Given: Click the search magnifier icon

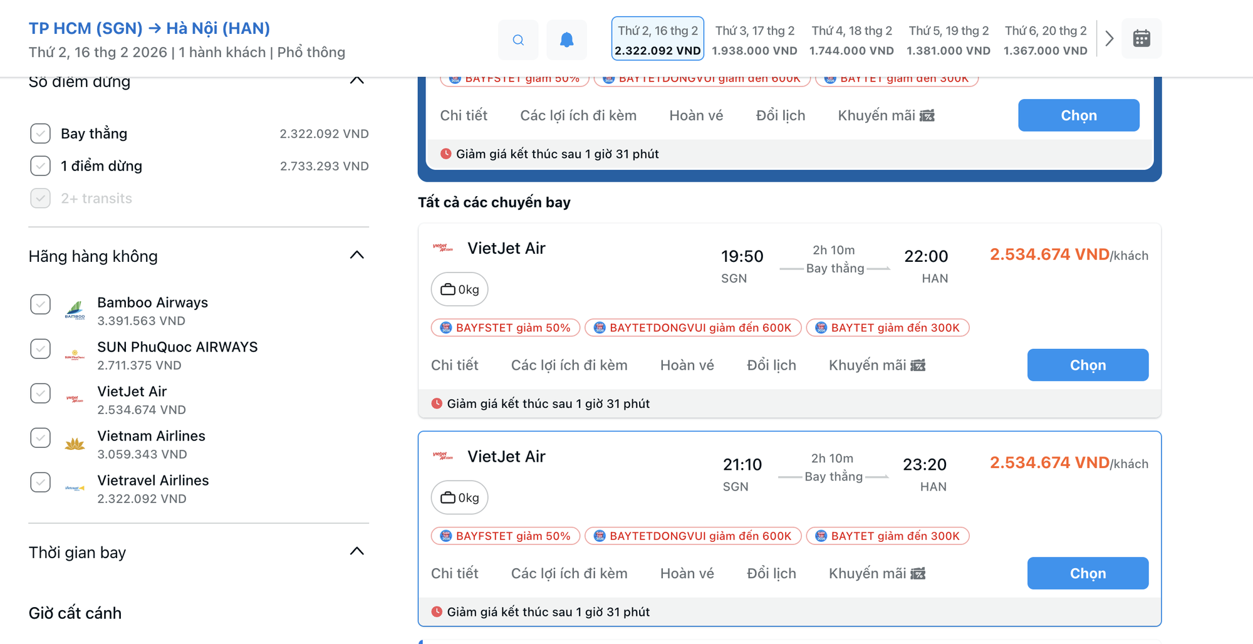Looking at the screenshot, I should pyautogui.click(x=518, y=40).
